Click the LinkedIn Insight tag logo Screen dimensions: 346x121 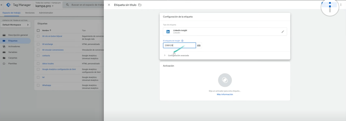click(168, 32)
